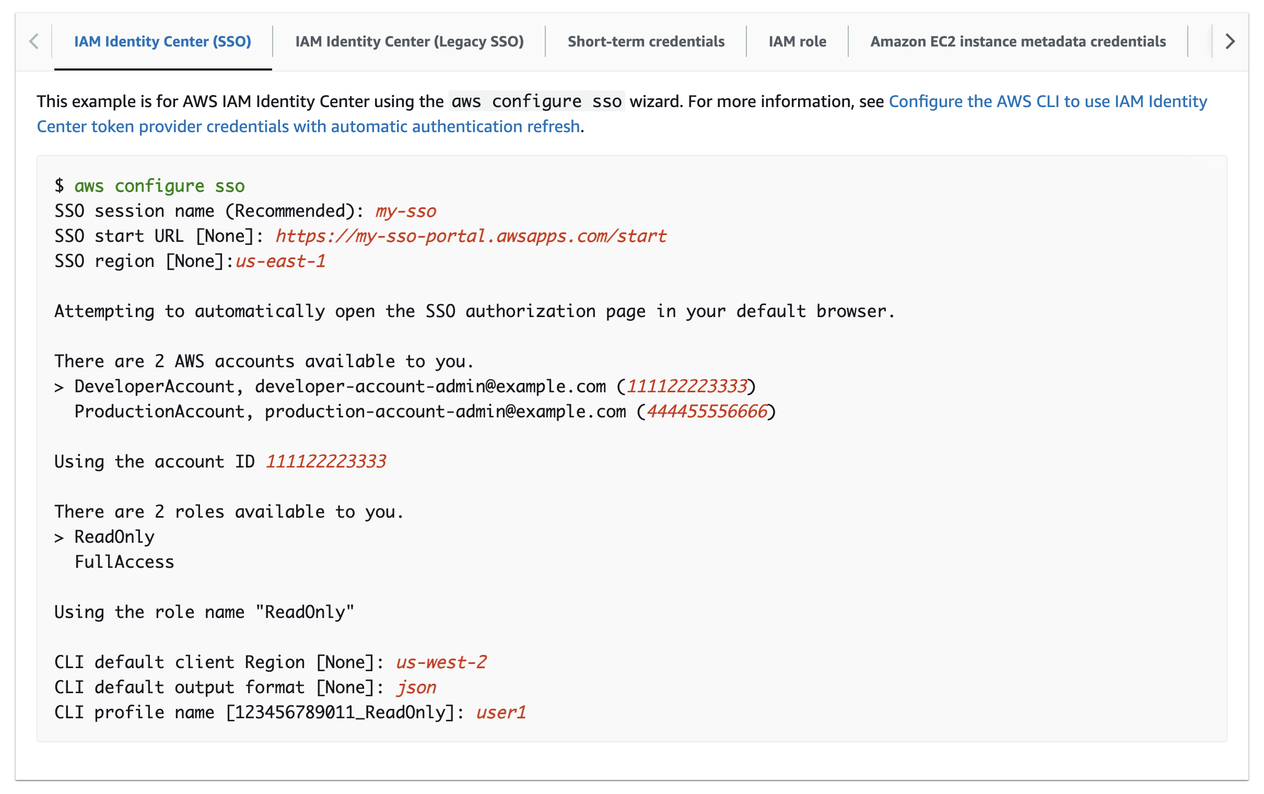Click the '[123456789011_ReadOnly]' default profile text
1264x794 pixels.
coord(340,713)
